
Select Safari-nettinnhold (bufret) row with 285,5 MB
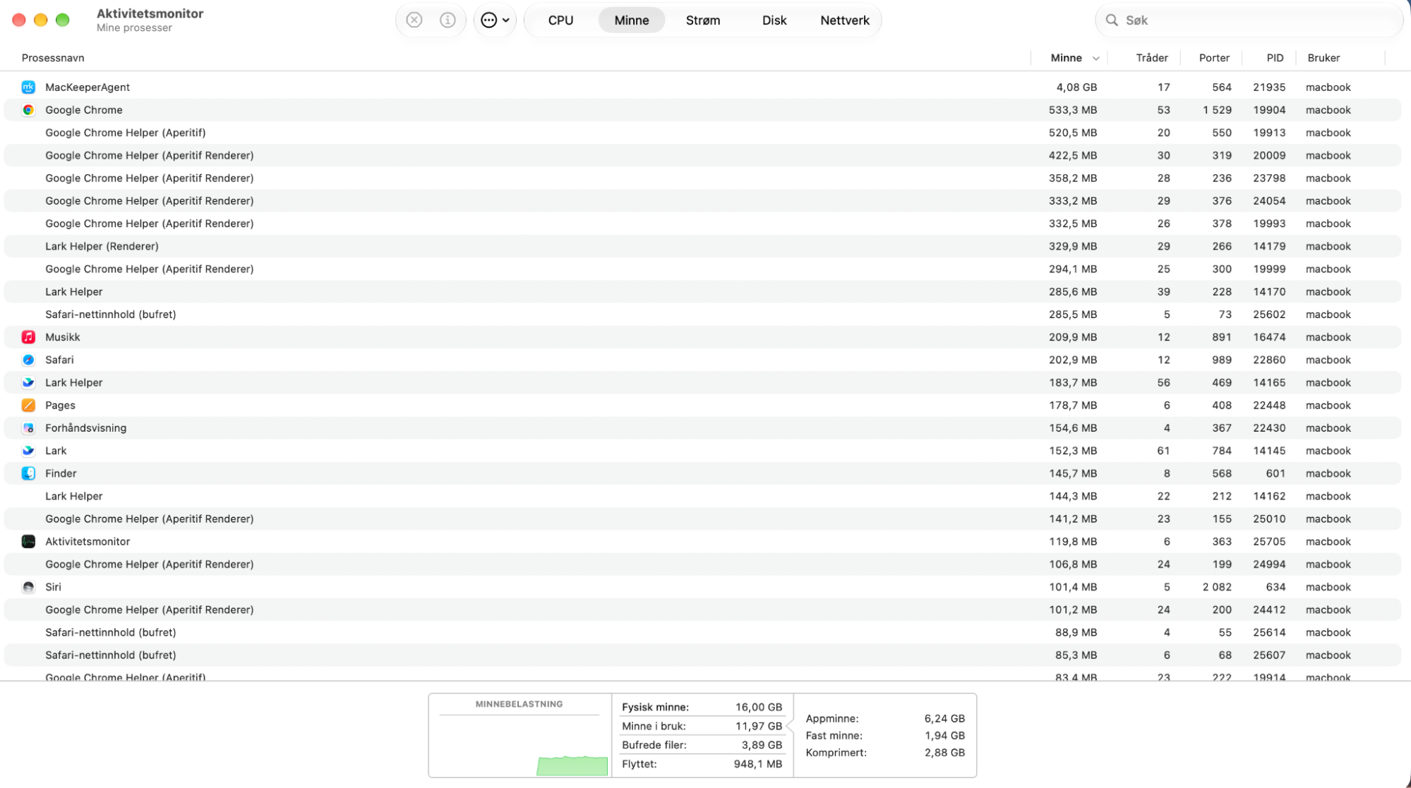click(702, 314)
